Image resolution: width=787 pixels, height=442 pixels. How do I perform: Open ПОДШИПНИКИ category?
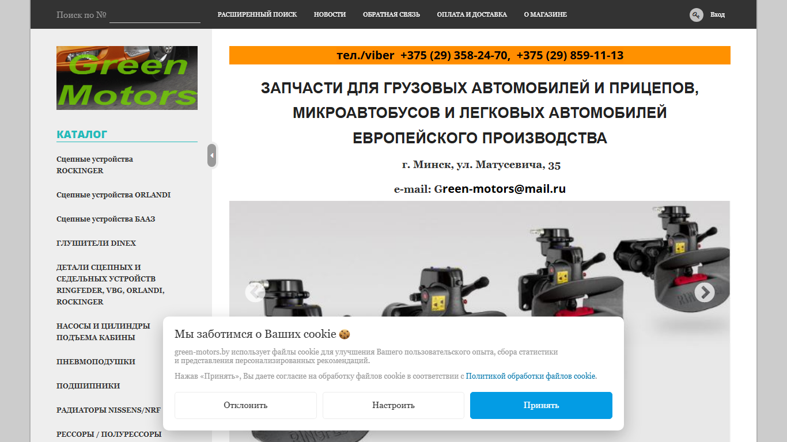88,386
